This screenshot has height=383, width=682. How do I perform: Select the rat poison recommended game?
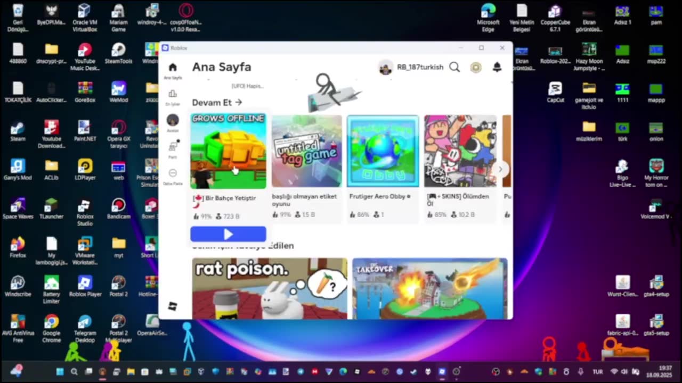tap(270, 288)
